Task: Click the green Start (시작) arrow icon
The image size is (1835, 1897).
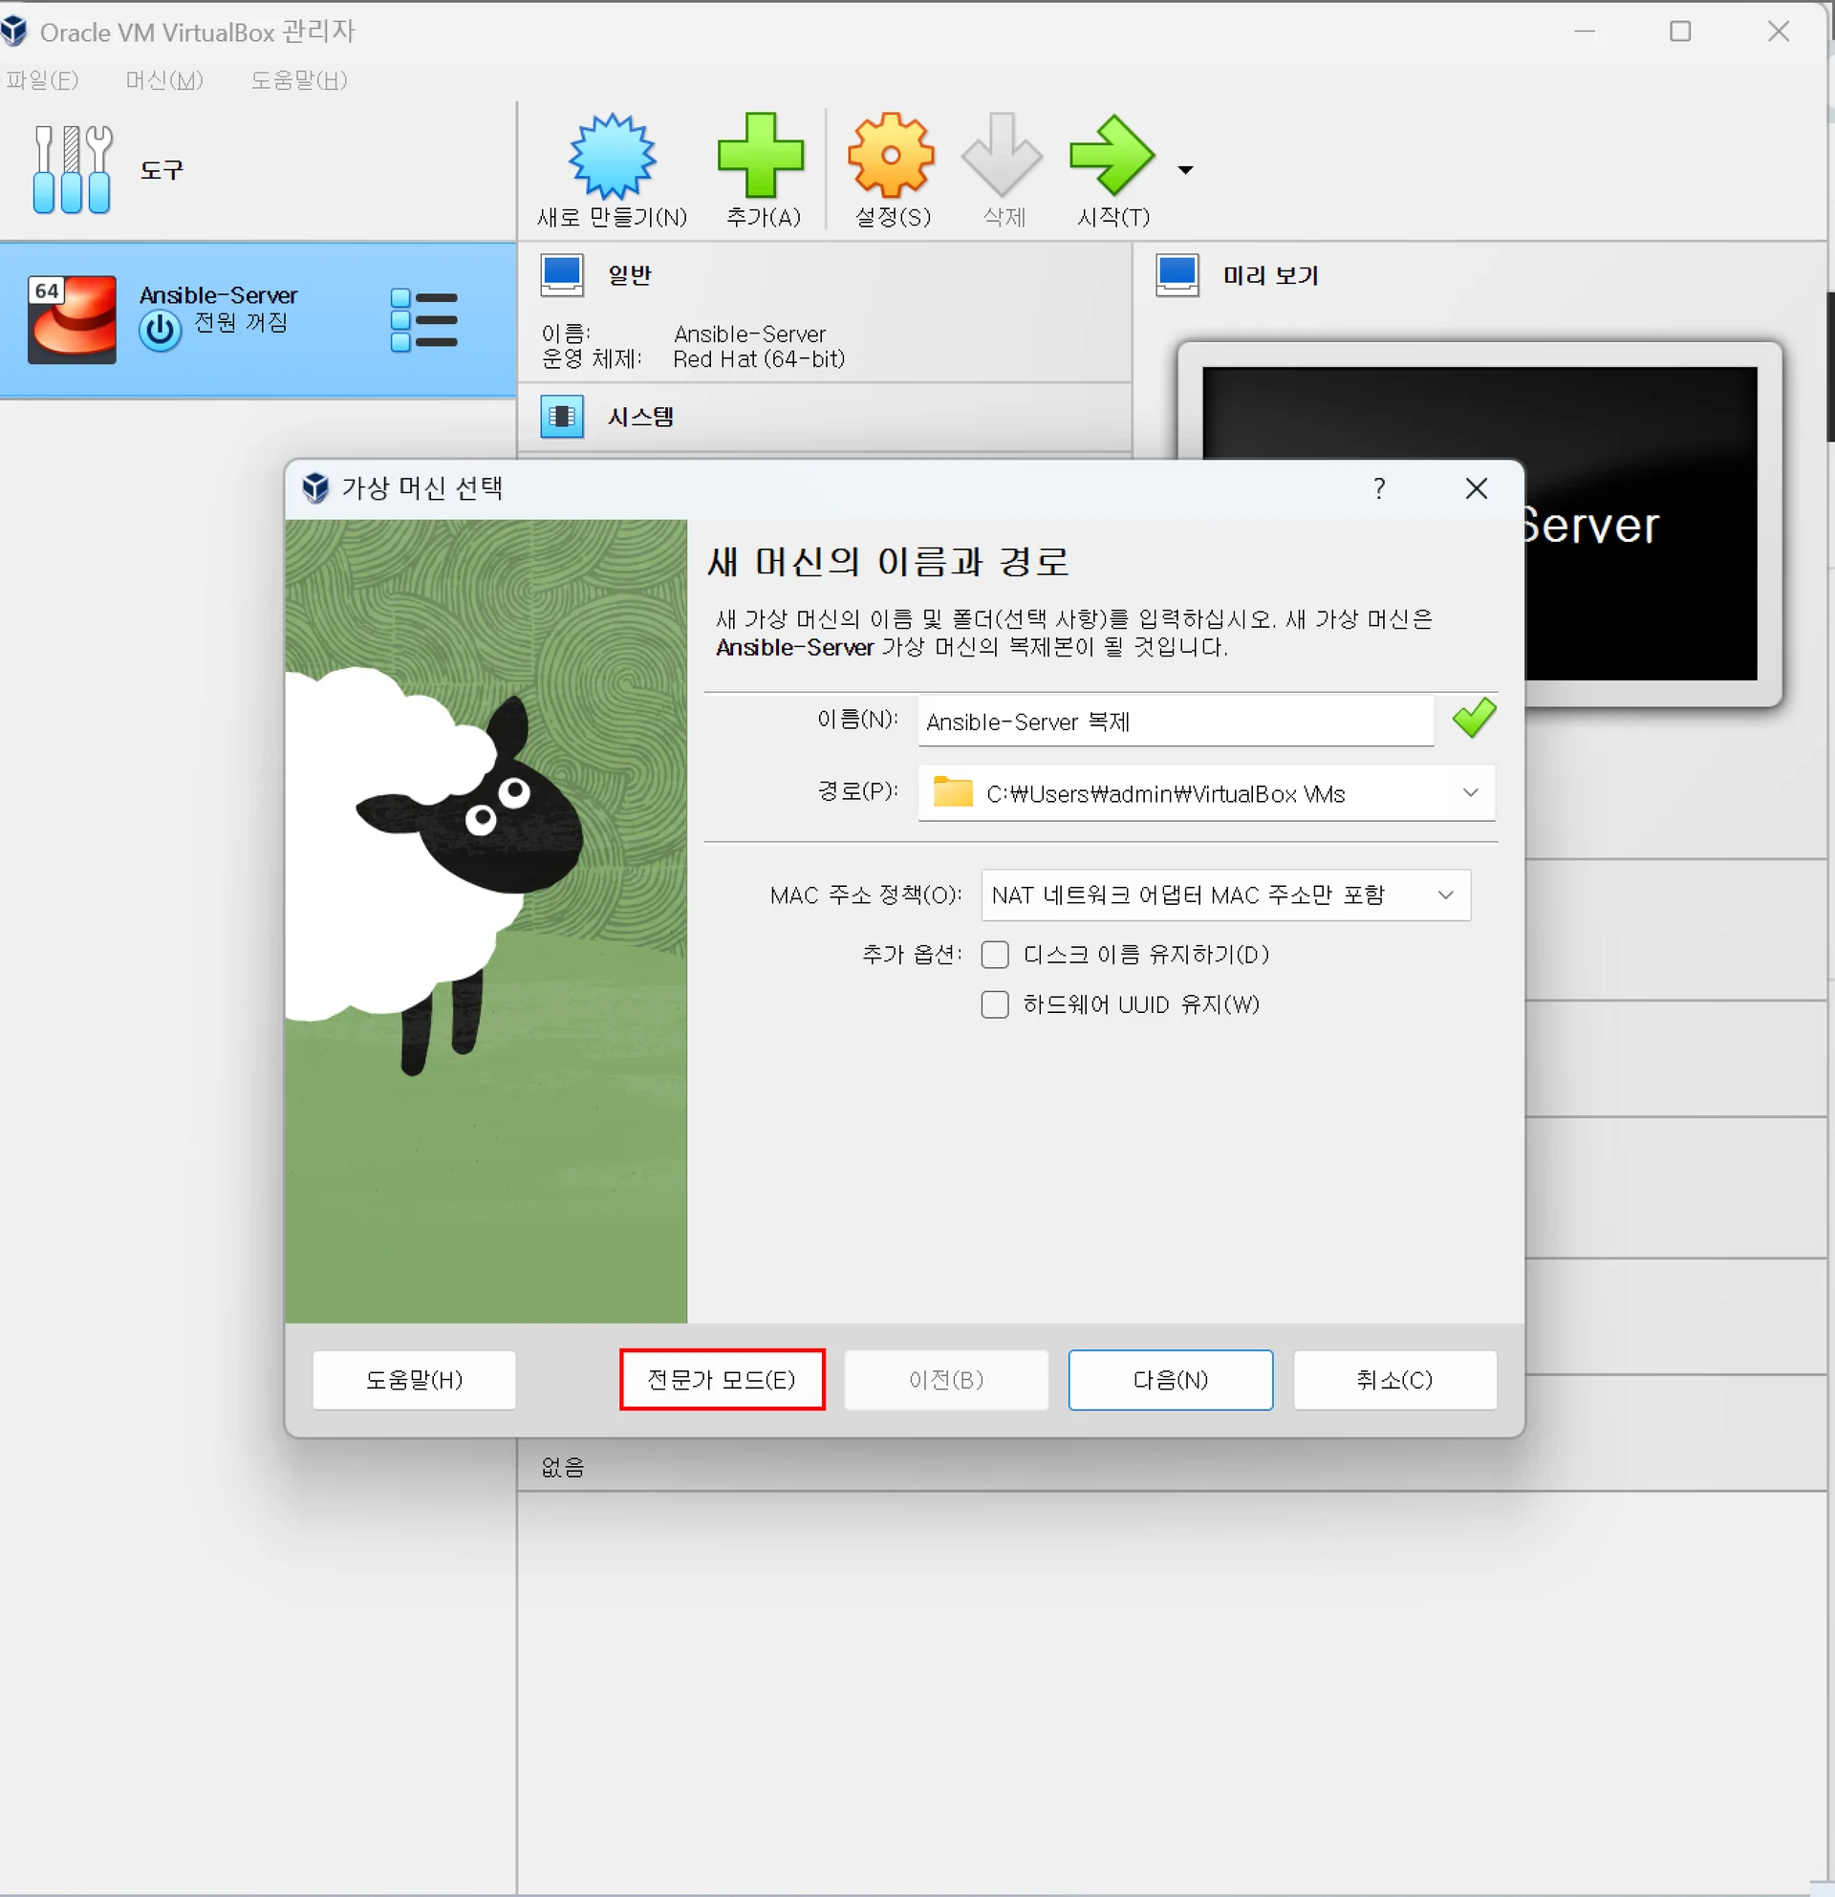Action: pyautogui.click(x=1112, y=157)
